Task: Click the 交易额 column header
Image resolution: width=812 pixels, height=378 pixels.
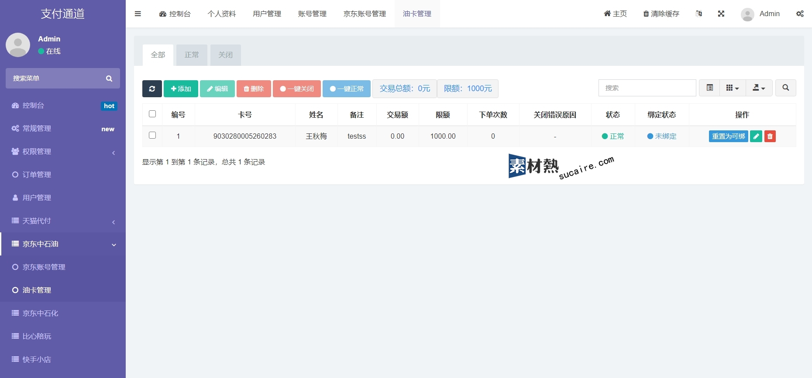Action: 397,115
